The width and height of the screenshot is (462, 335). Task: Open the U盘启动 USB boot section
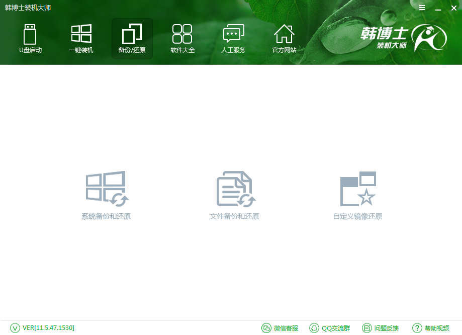coord(30,39)
